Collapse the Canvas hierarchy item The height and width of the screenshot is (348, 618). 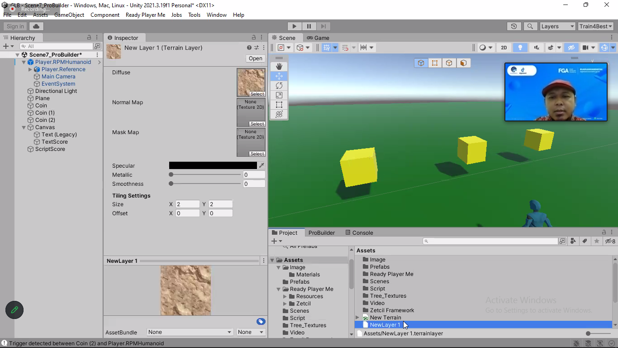24,127
